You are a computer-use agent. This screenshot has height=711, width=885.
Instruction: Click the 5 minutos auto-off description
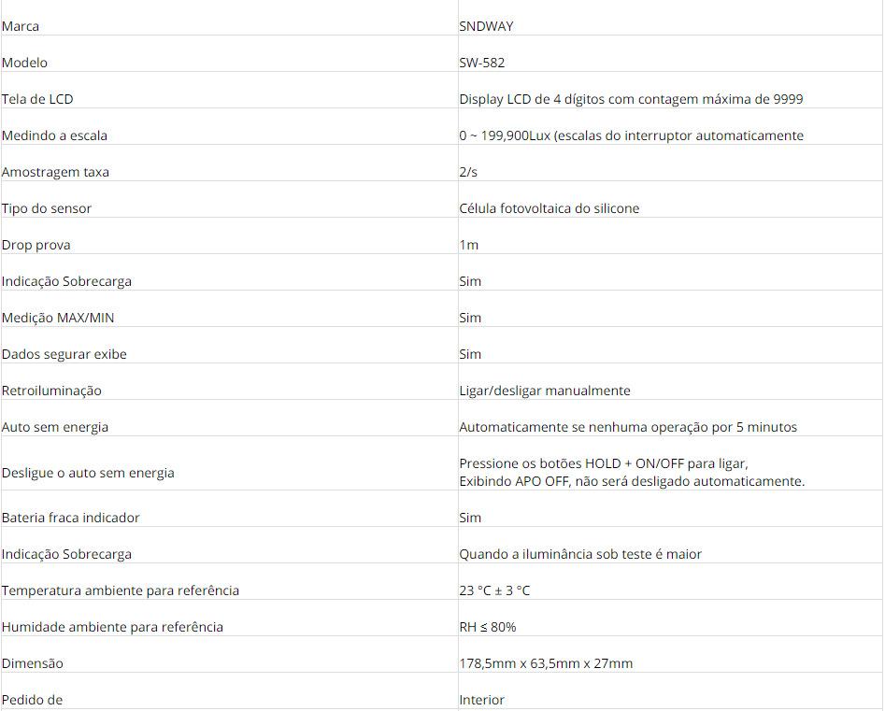pyautogui.click(x=628, y=427)
